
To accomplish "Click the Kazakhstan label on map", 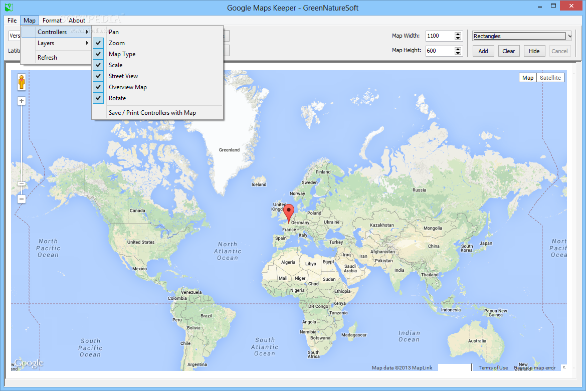I will coord(381,225).
